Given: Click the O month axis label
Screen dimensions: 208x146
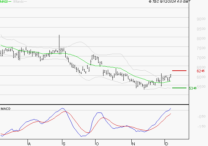Looking at the screenshot, I should pyautogui.click(x=97, y=144).
